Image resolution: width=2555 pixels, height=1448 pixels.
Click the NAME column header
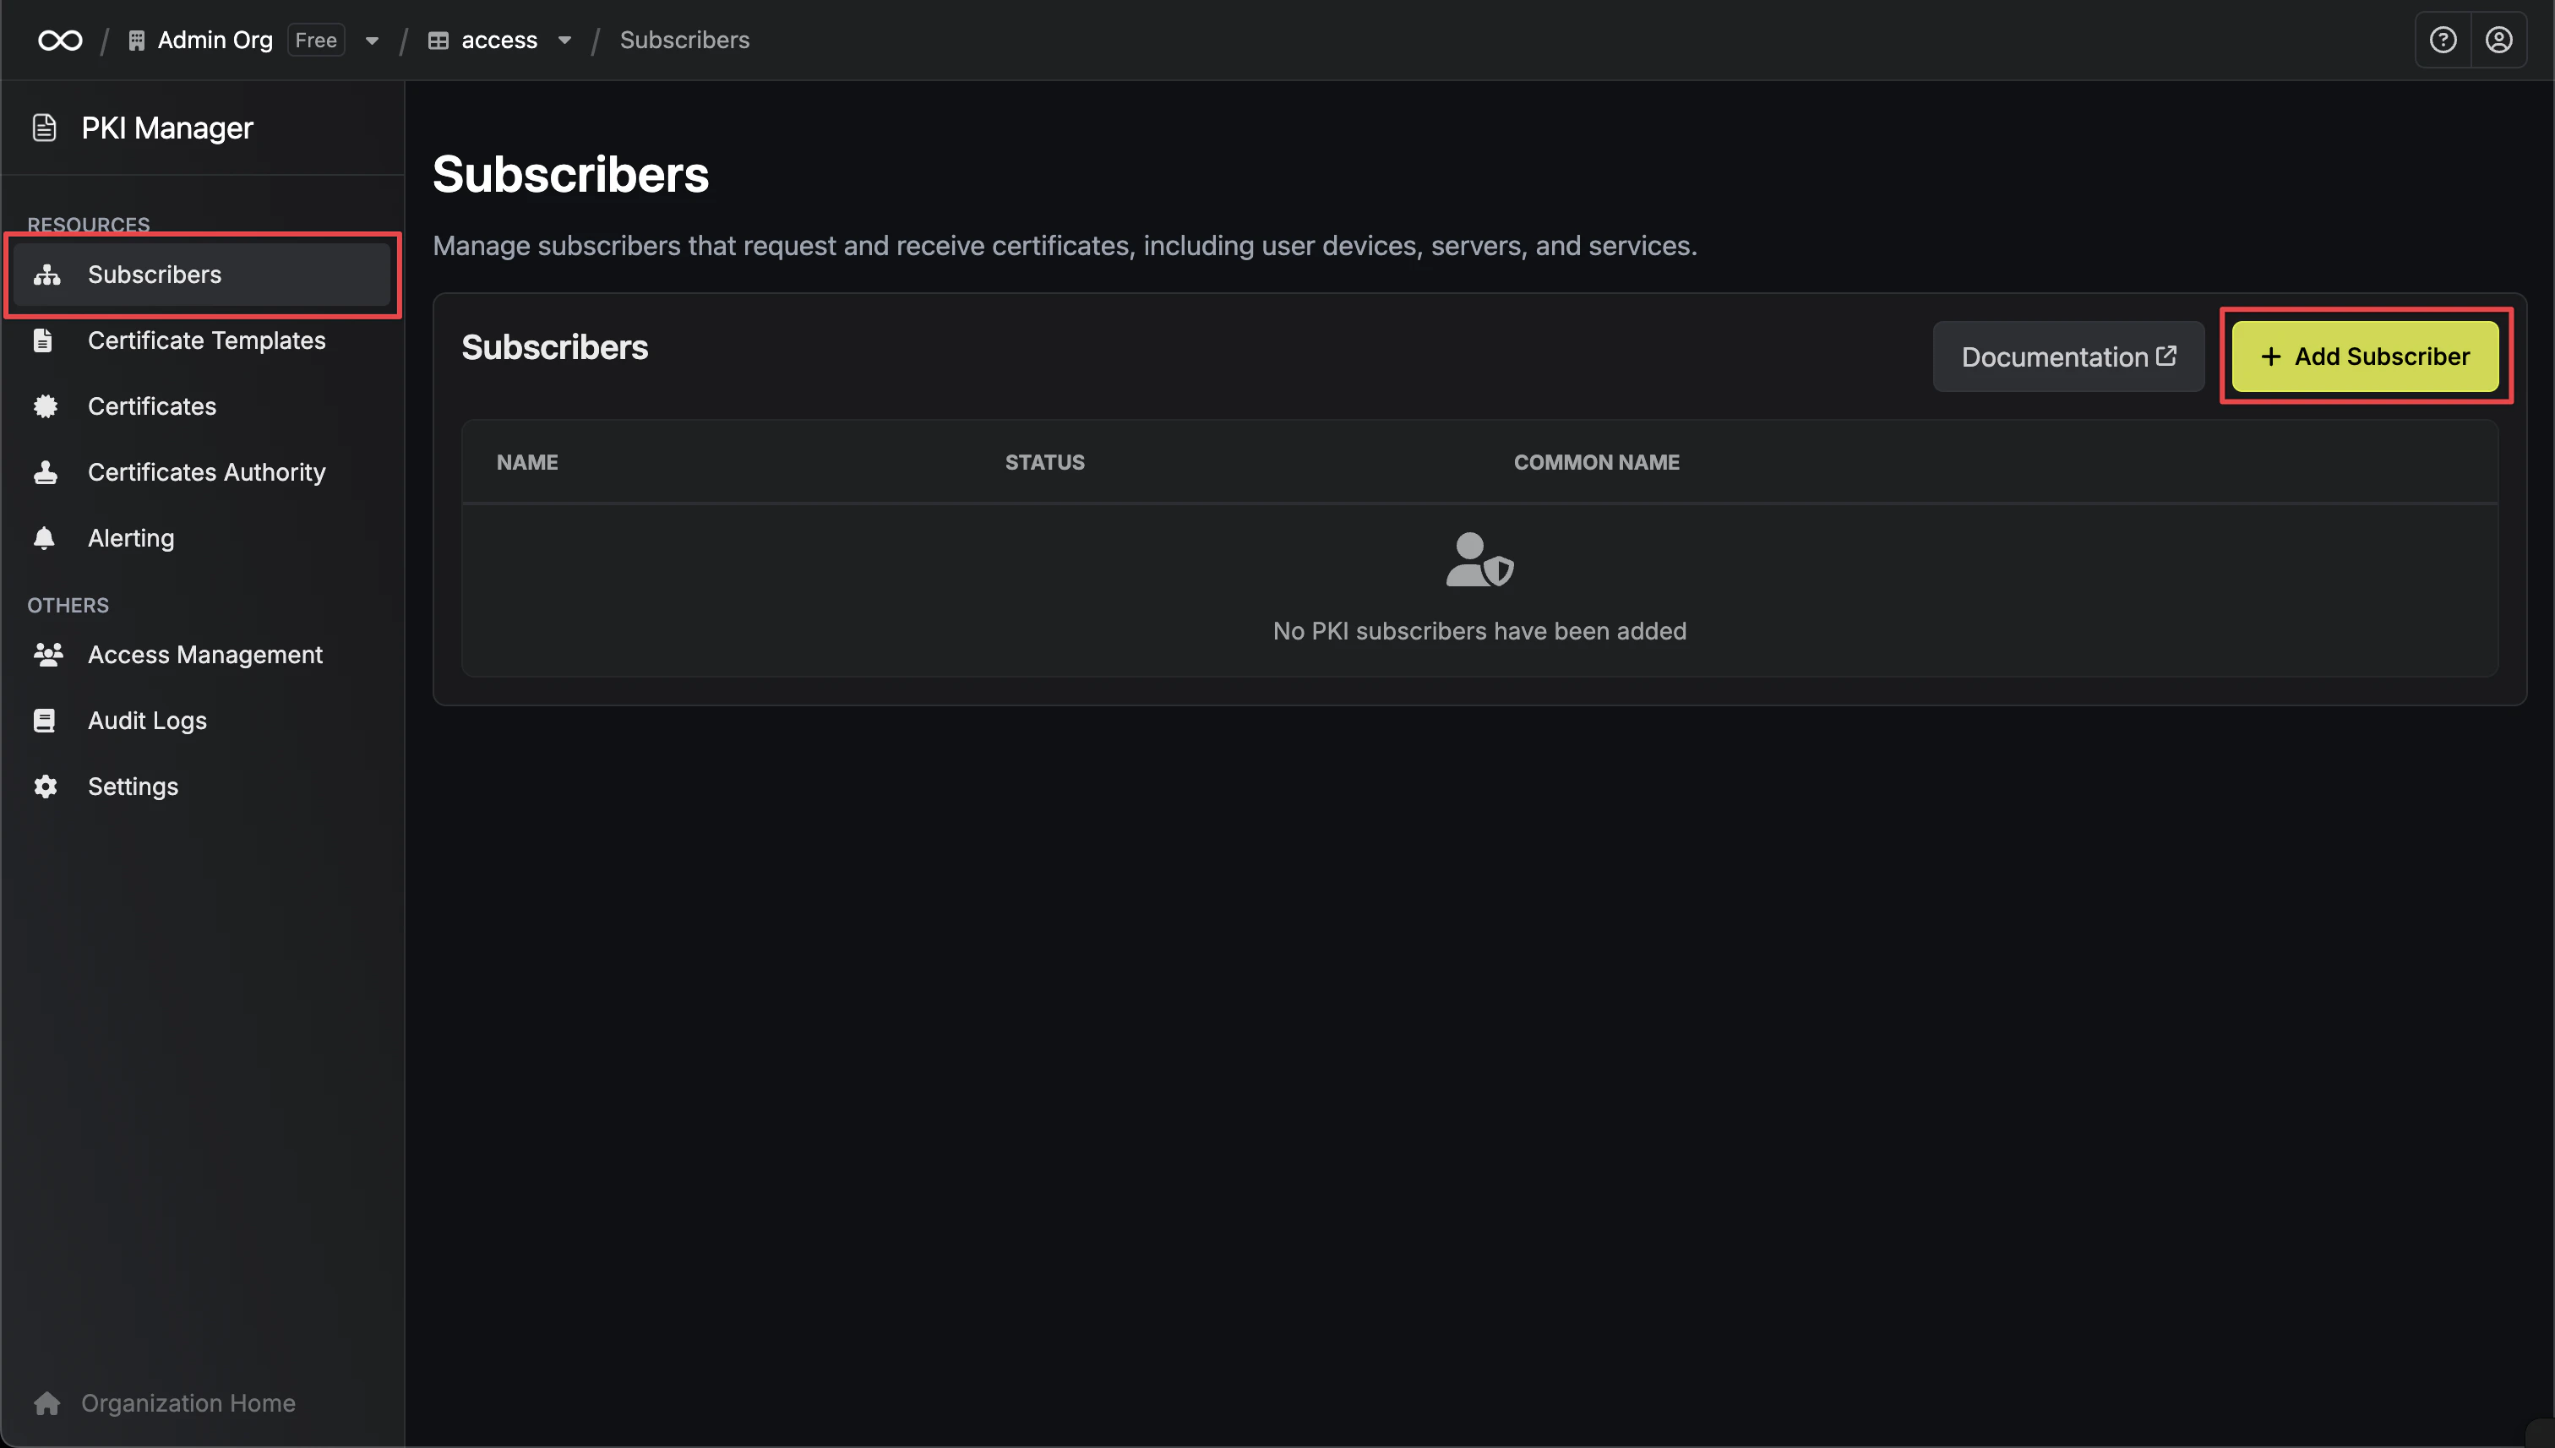coord(527,462)
